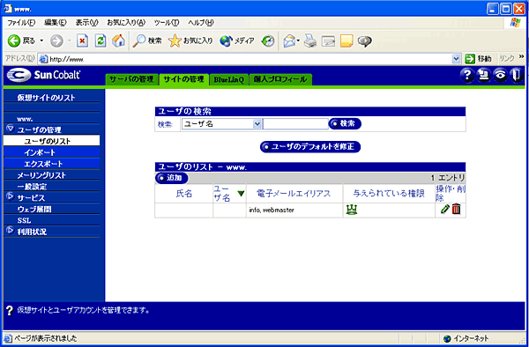Click the 追加 add user button

172,178
